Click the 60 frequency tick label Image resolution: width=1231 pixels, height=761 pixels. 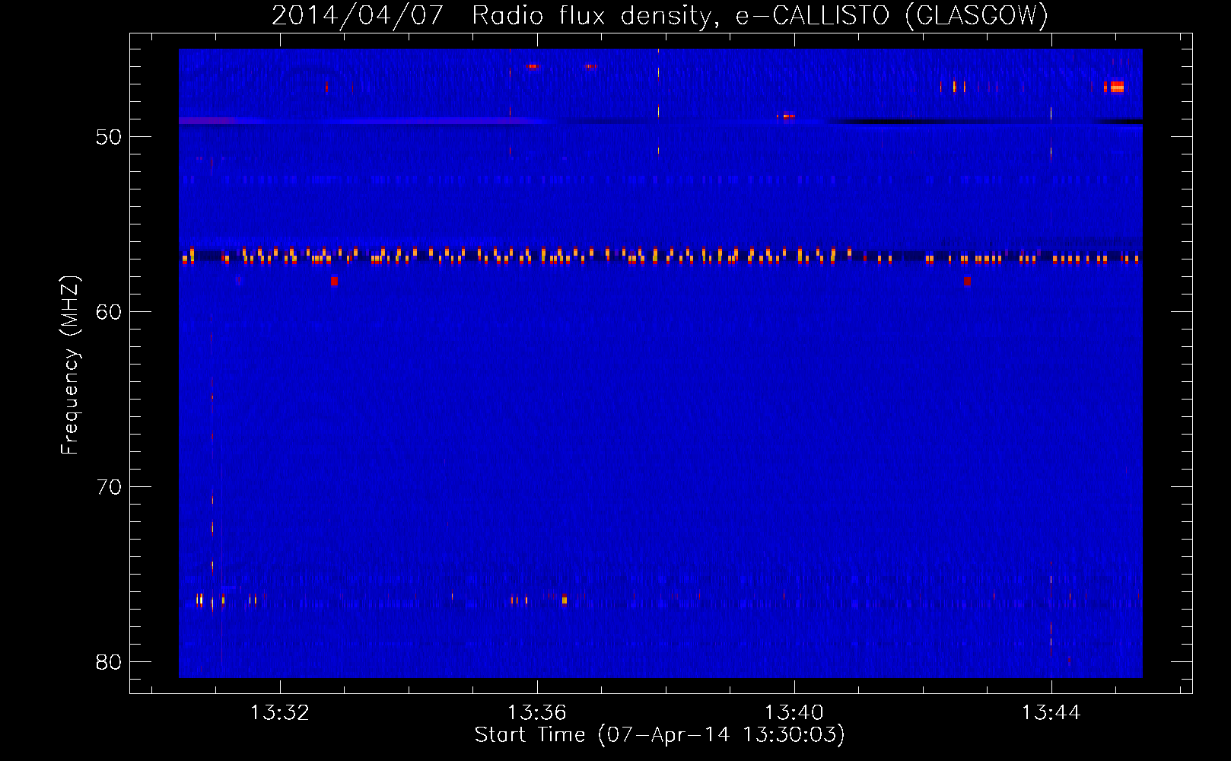pos(109,312)
